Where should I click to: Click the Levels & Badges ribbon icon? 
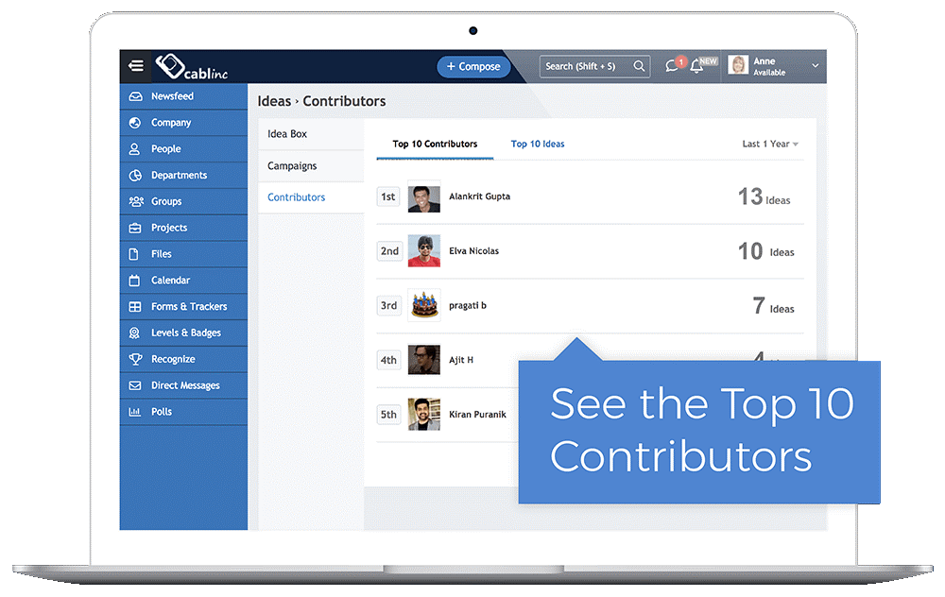(x=134, y=333)
